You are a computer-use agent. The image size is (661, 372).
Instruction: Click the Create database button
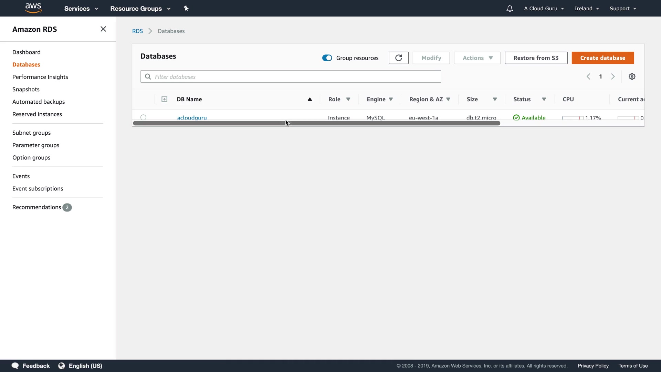(602, 58)
